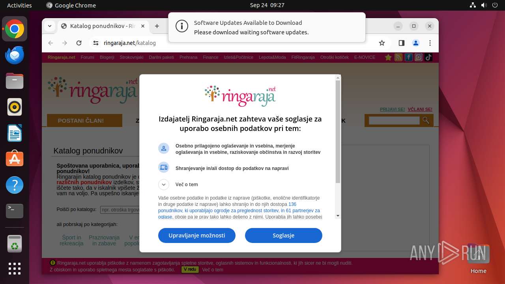Go forward in Chrome history
The width and height of the screenshot is (505, 284).
[x=65, y=43]
